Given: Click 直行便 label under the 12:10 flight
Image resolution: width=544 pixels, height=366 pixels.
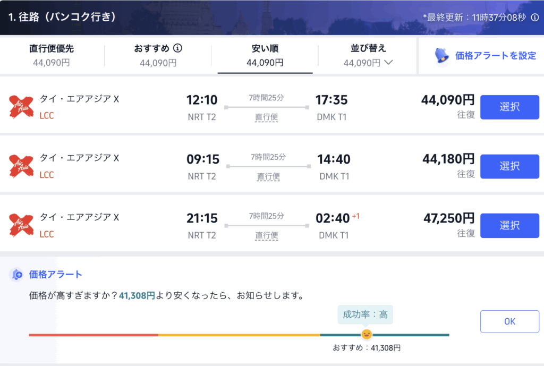Looking at the screenshot, I should [267, 117].
